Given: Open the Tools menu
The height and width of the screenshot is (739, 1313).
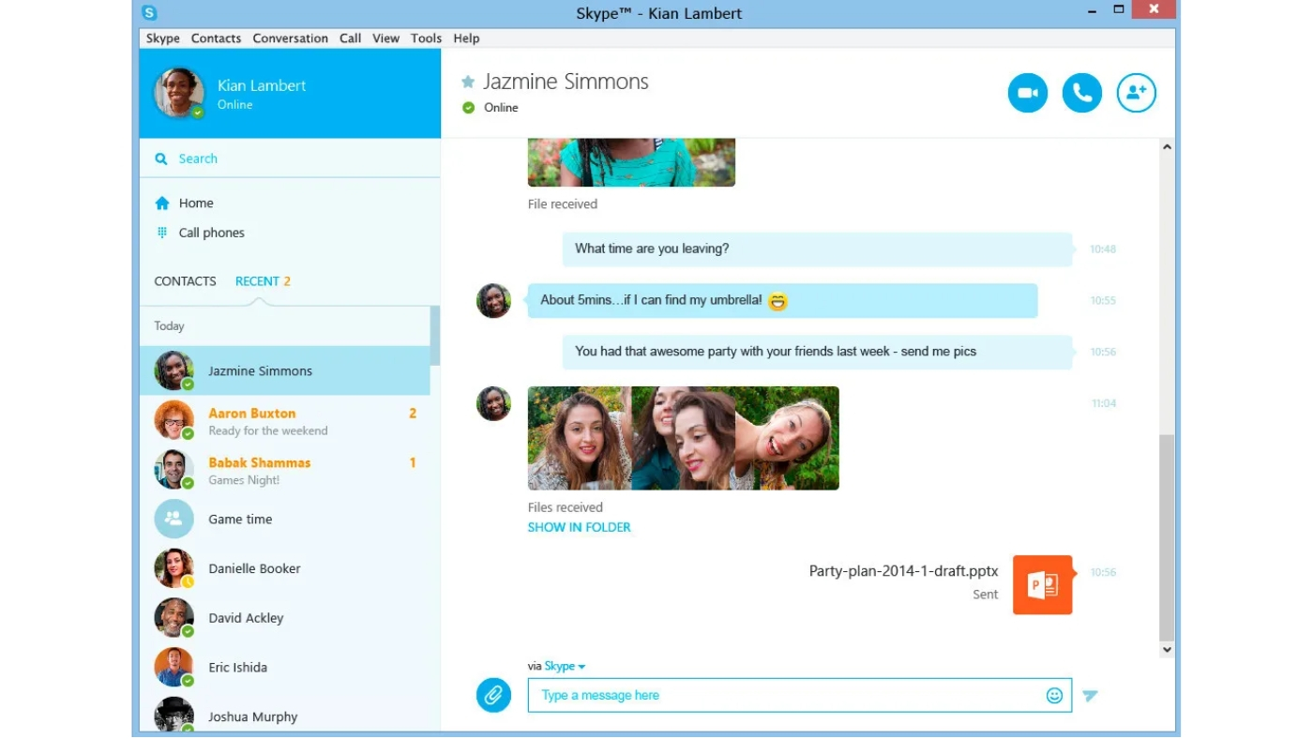Looking at the screenshot, I should [426, 38].
